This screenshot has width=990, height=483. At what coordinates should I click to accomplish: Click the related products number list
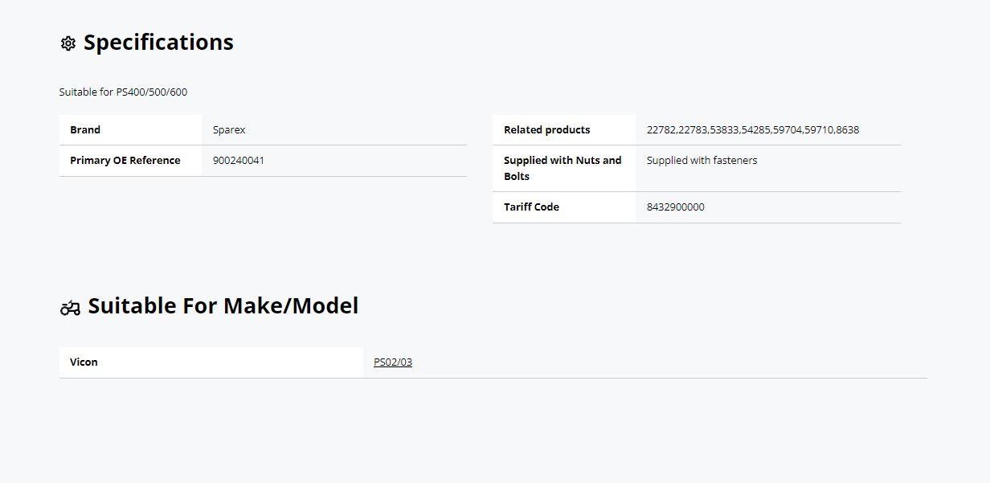tap(753, 130)
